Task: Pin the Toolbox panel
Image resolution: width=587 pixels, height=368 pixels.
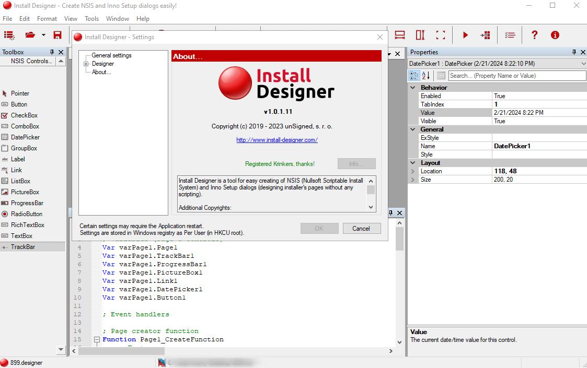Action: 52,52
